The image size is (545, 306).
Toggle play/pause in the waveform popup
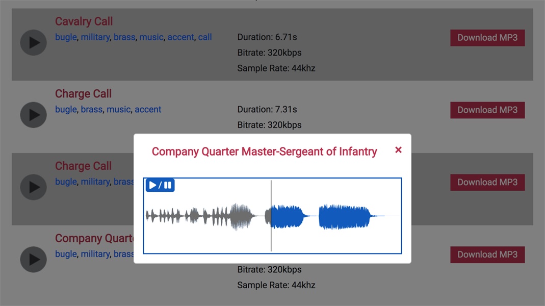click(x=160, y=185)
